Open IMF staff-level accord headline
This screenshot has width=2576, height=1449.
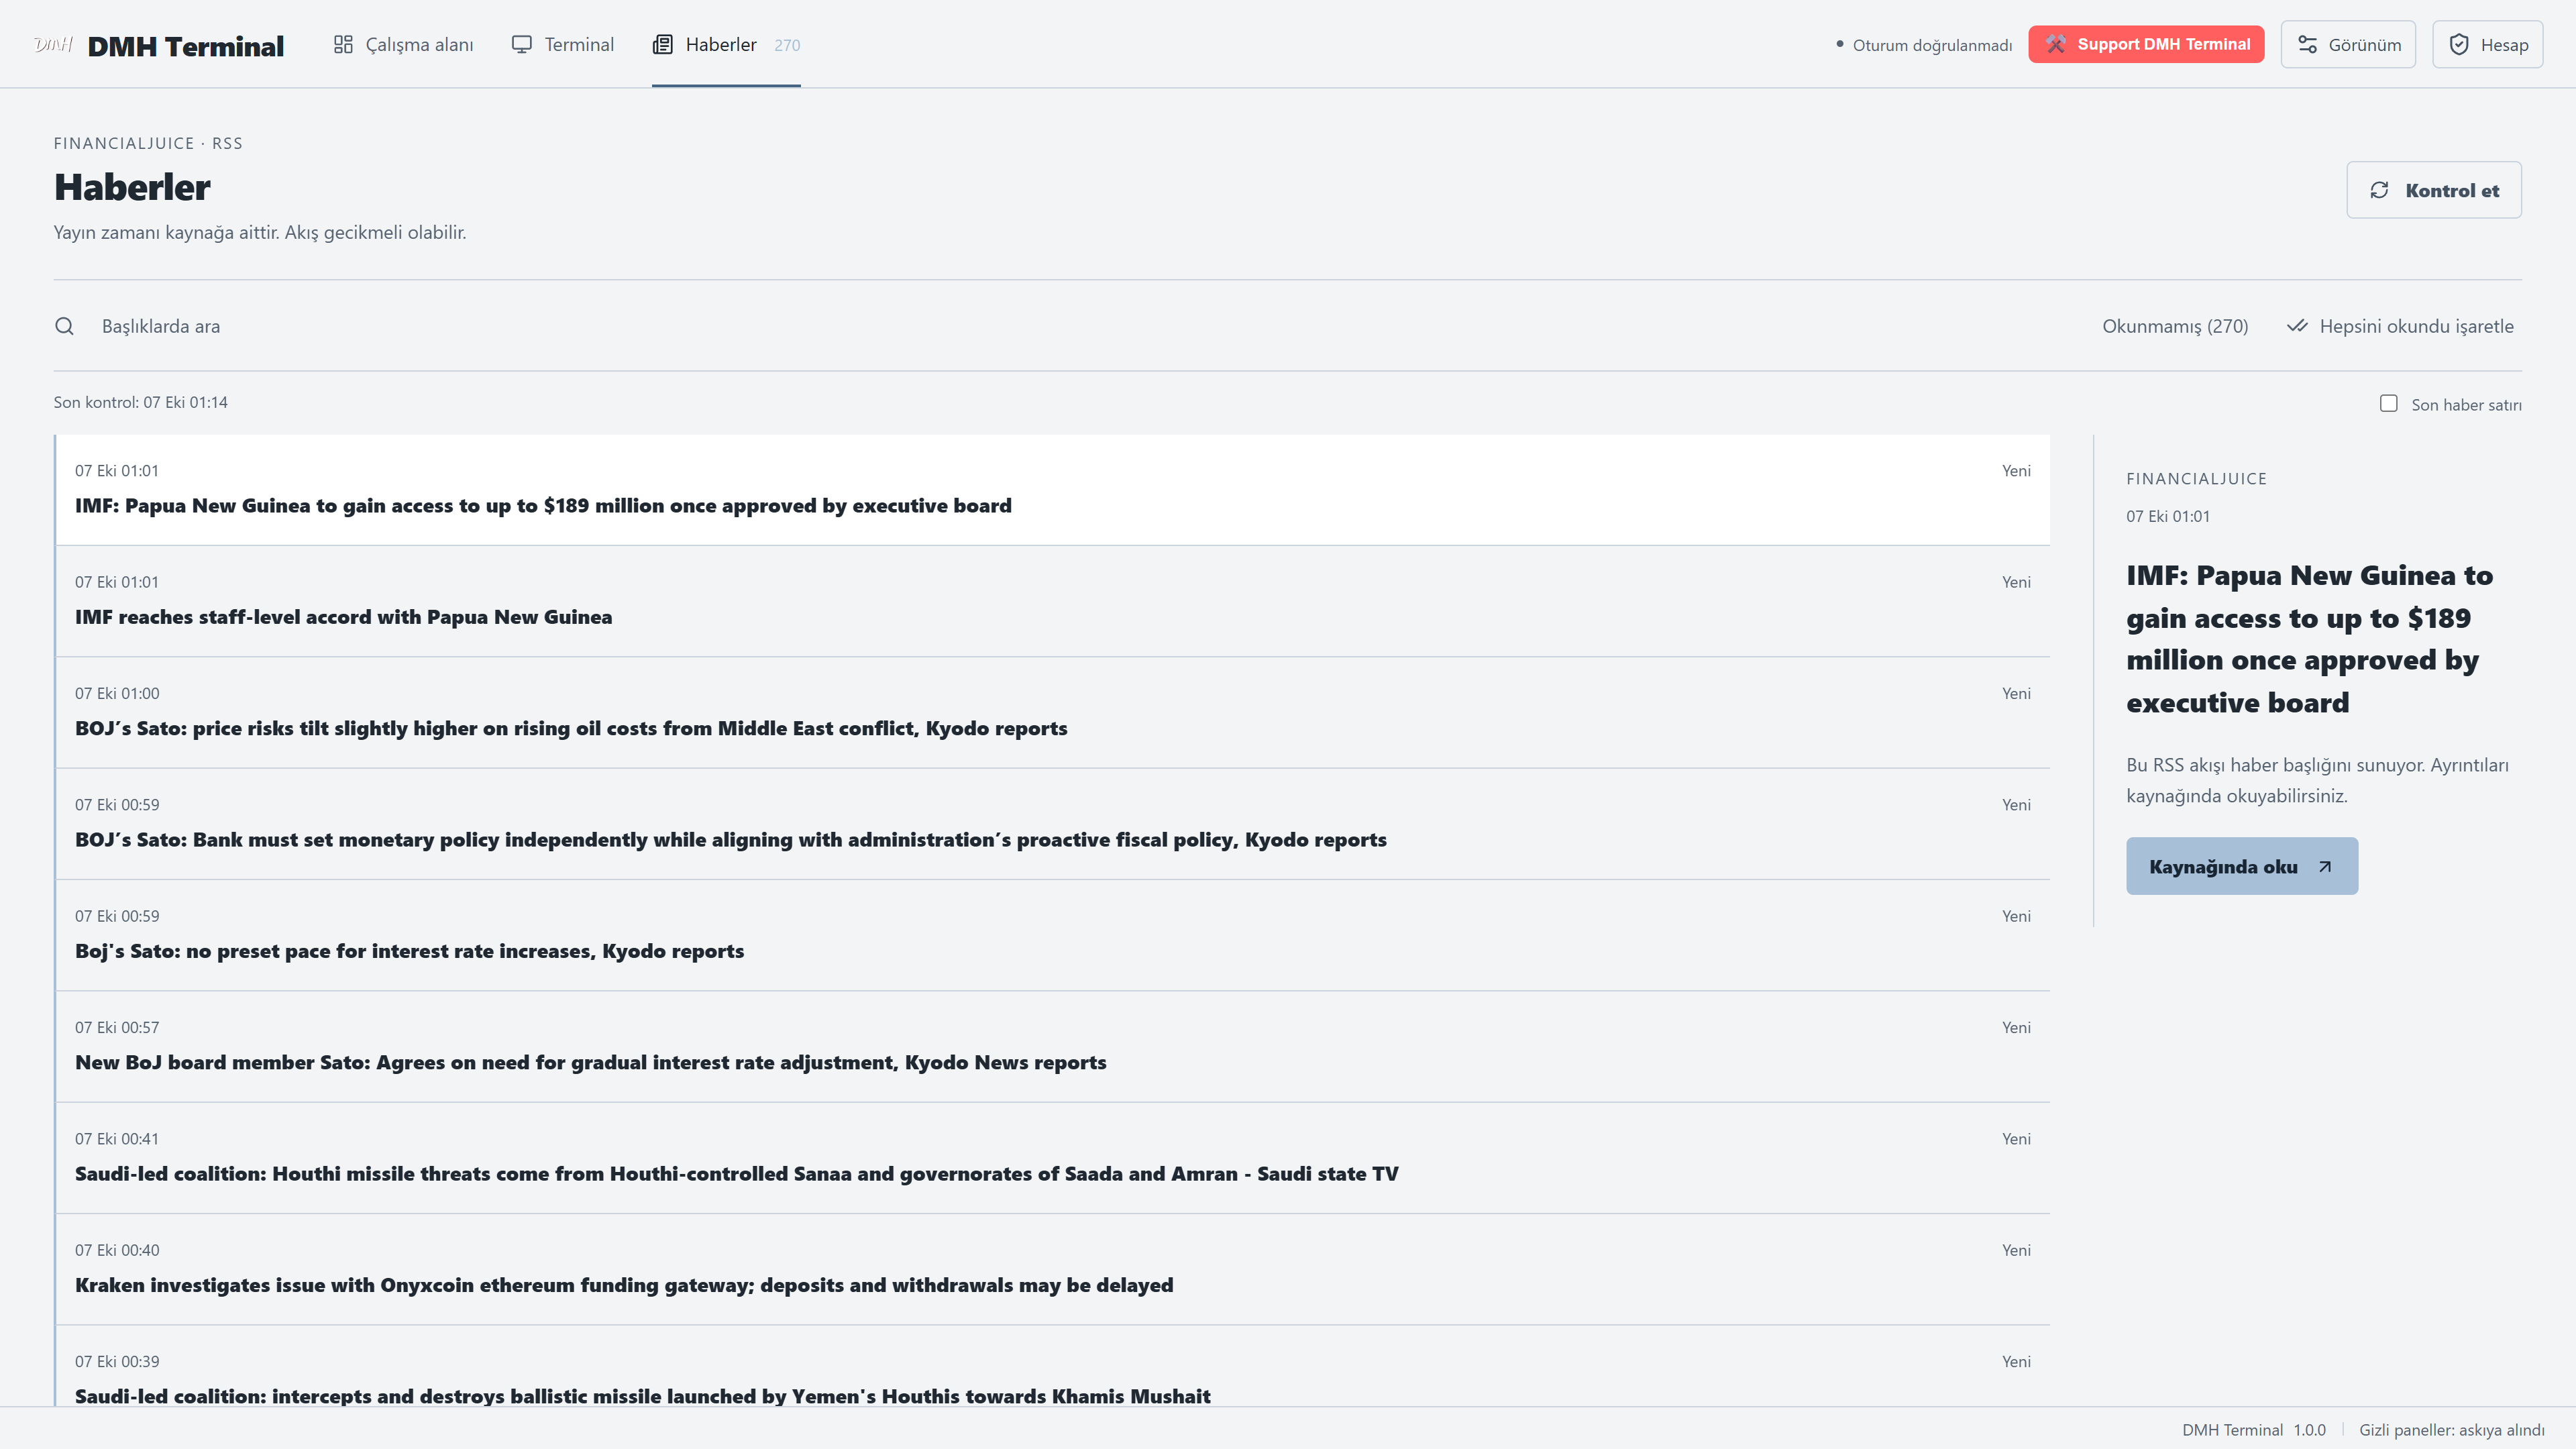(1052, 601)
